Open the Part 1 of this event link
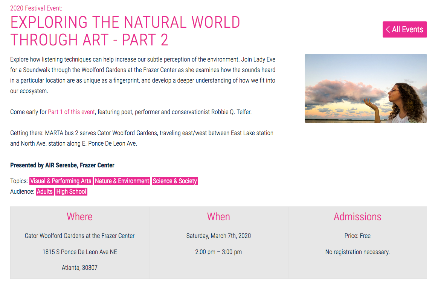 [x=71, y=112]
